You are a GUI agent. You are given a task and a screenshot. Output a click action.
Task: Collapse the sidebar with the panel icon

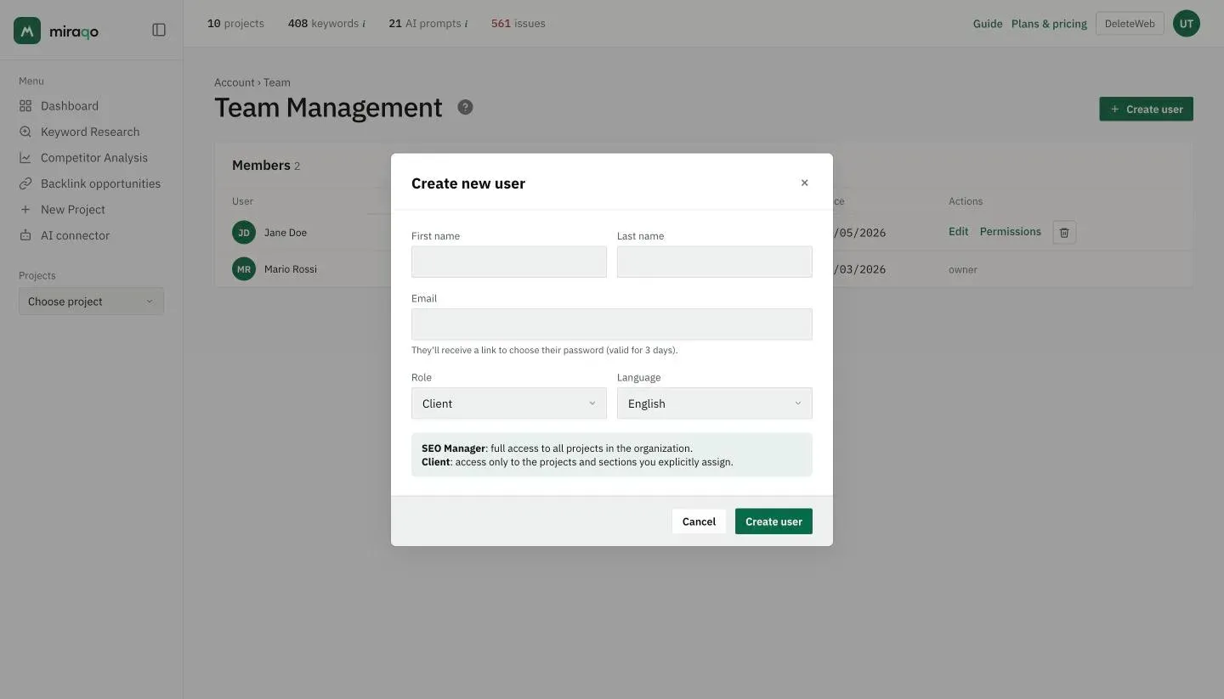(159, 30)
